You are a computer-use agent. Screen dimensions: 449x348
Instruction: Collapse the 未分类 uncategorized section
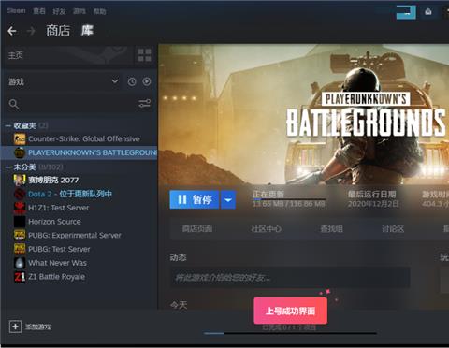click(7, 167)
